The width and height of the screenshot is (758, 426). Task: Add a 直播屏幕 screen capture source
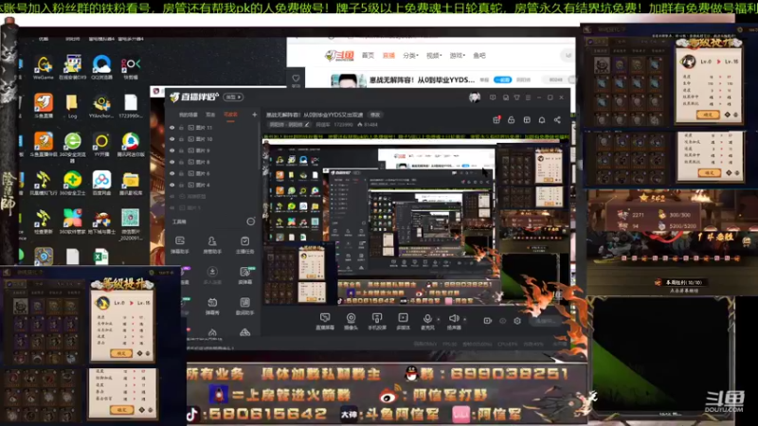[x=325, y=321]
